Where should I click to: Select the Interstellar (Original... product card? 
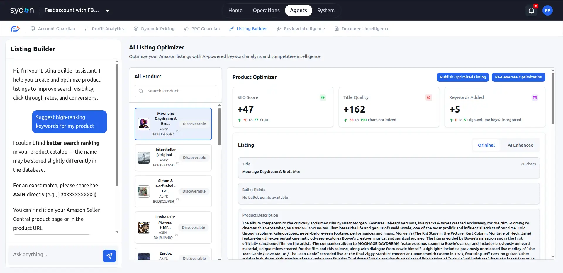tap(173, 157)
